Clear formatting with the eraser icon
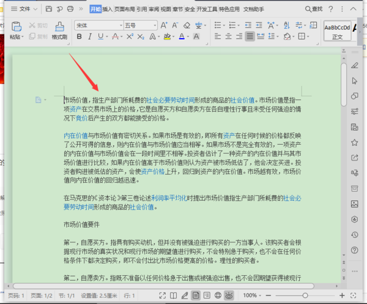Viewport: 367px width, 304px height. tap(187, 25)
